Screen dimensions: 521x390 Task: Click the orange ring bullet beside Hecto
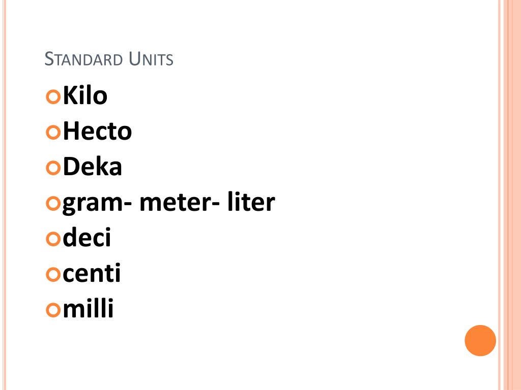click(53, 132)
